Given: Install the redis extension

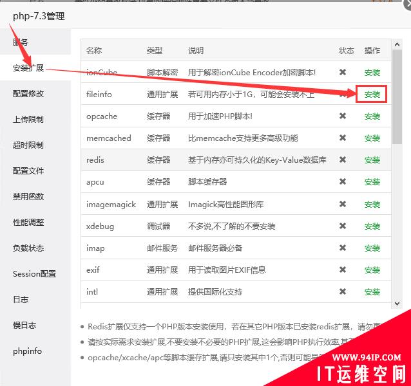Looking at the screenshot, I should [372, 160].
